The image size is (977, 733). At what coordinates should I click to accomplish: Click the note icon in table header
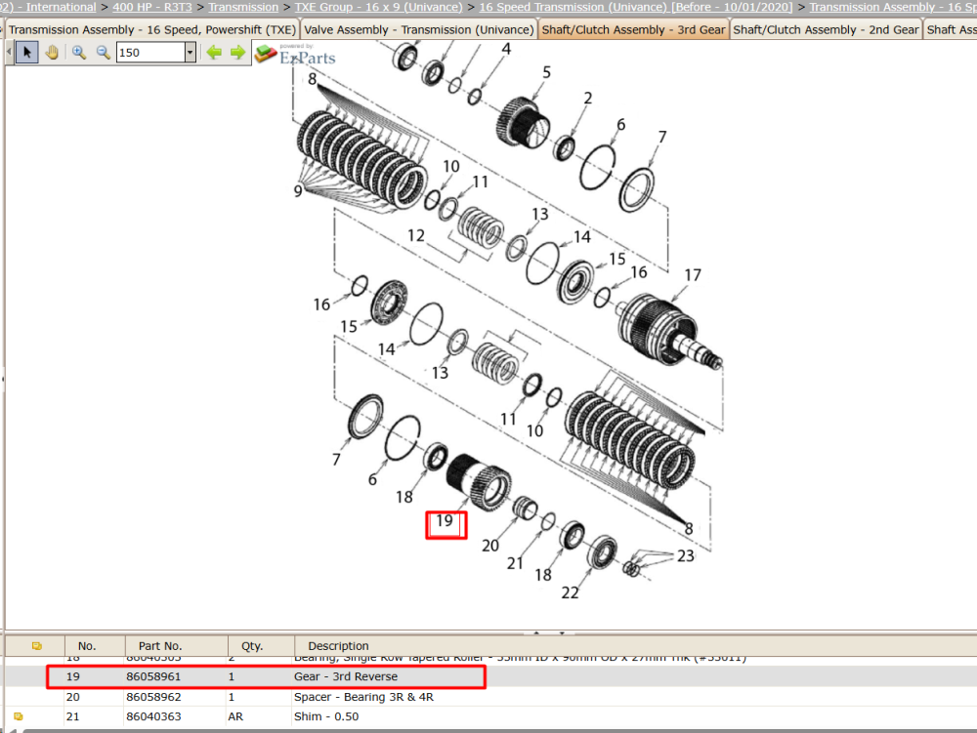[x=37, y=646]
